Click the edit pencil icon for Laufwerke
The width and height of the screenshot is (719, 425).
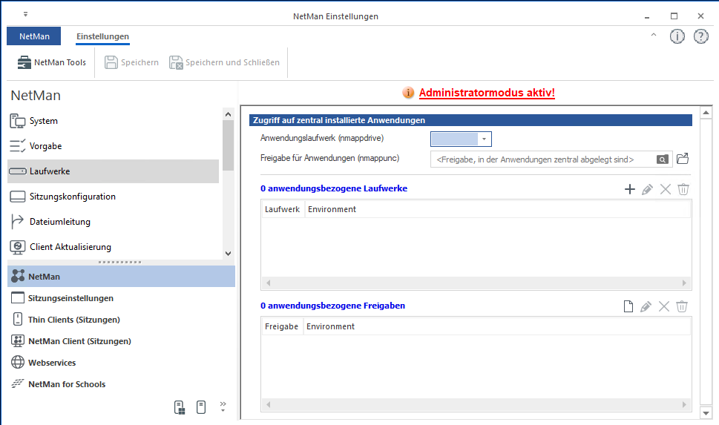pos(647,189)
